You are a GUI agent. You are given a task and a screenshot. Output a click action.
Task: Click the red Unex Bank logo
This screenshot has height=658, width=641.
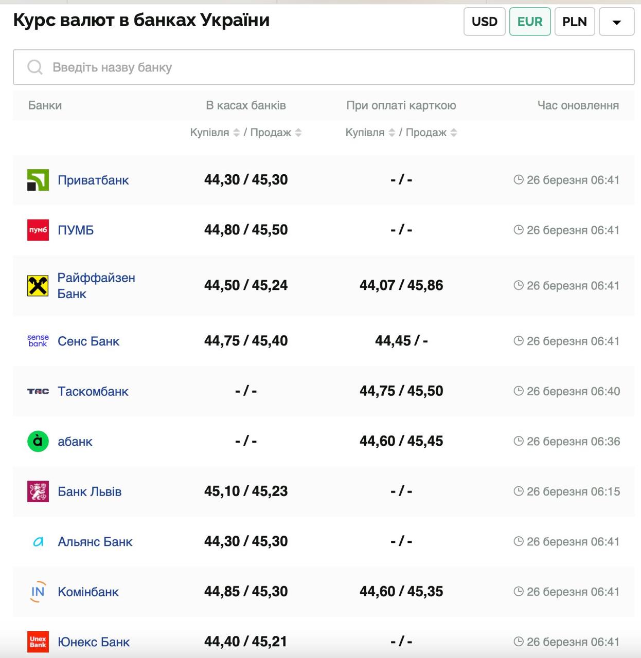[38, 642]
